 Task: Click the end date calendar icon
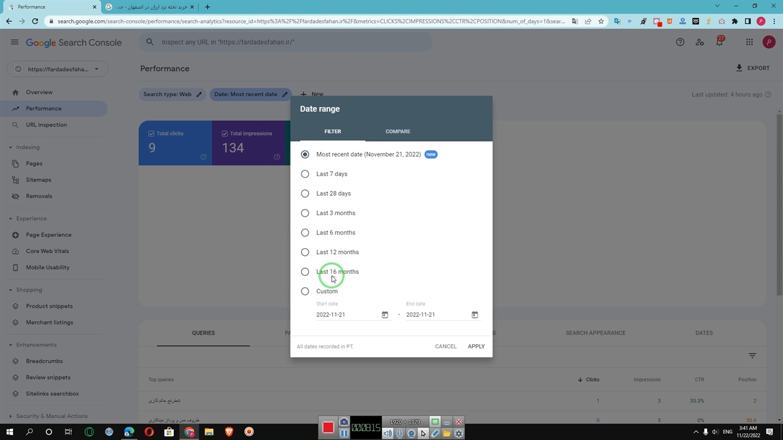pyautogui.click(x=475, y=315)
